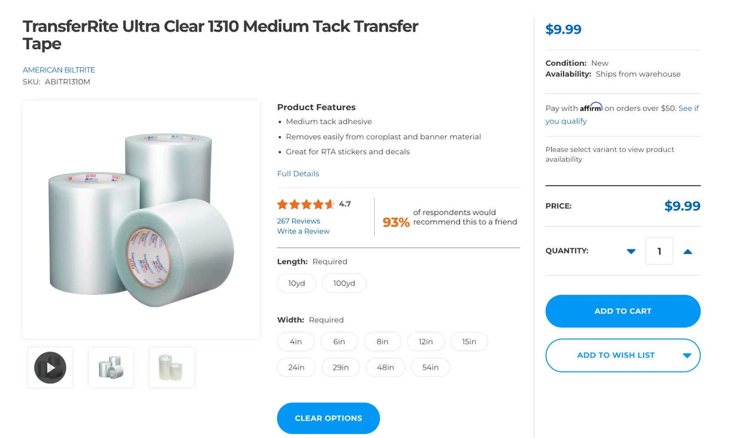Select the 10yd length option
The width and height of the screenshot is (735, 438).
click(x=296, y=283)
